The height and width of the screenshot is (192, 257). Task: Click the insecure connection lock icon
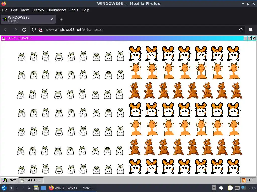pyautogui.click(x=41, y=30)
